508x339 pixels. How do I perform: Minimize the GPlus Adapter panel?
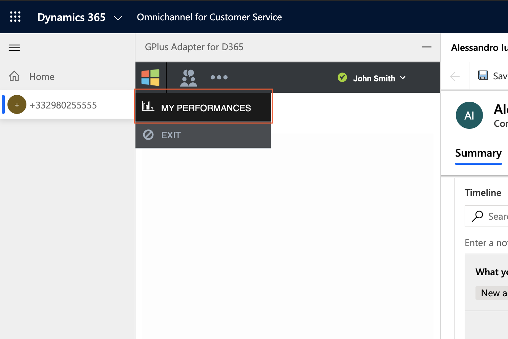[x=426, y=47]
